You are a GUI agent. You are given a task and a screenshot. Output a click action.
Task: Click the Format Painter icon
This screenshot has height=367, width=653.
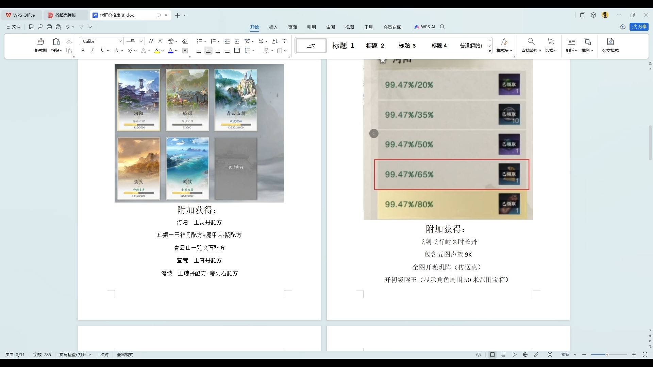tap(40, 41)
